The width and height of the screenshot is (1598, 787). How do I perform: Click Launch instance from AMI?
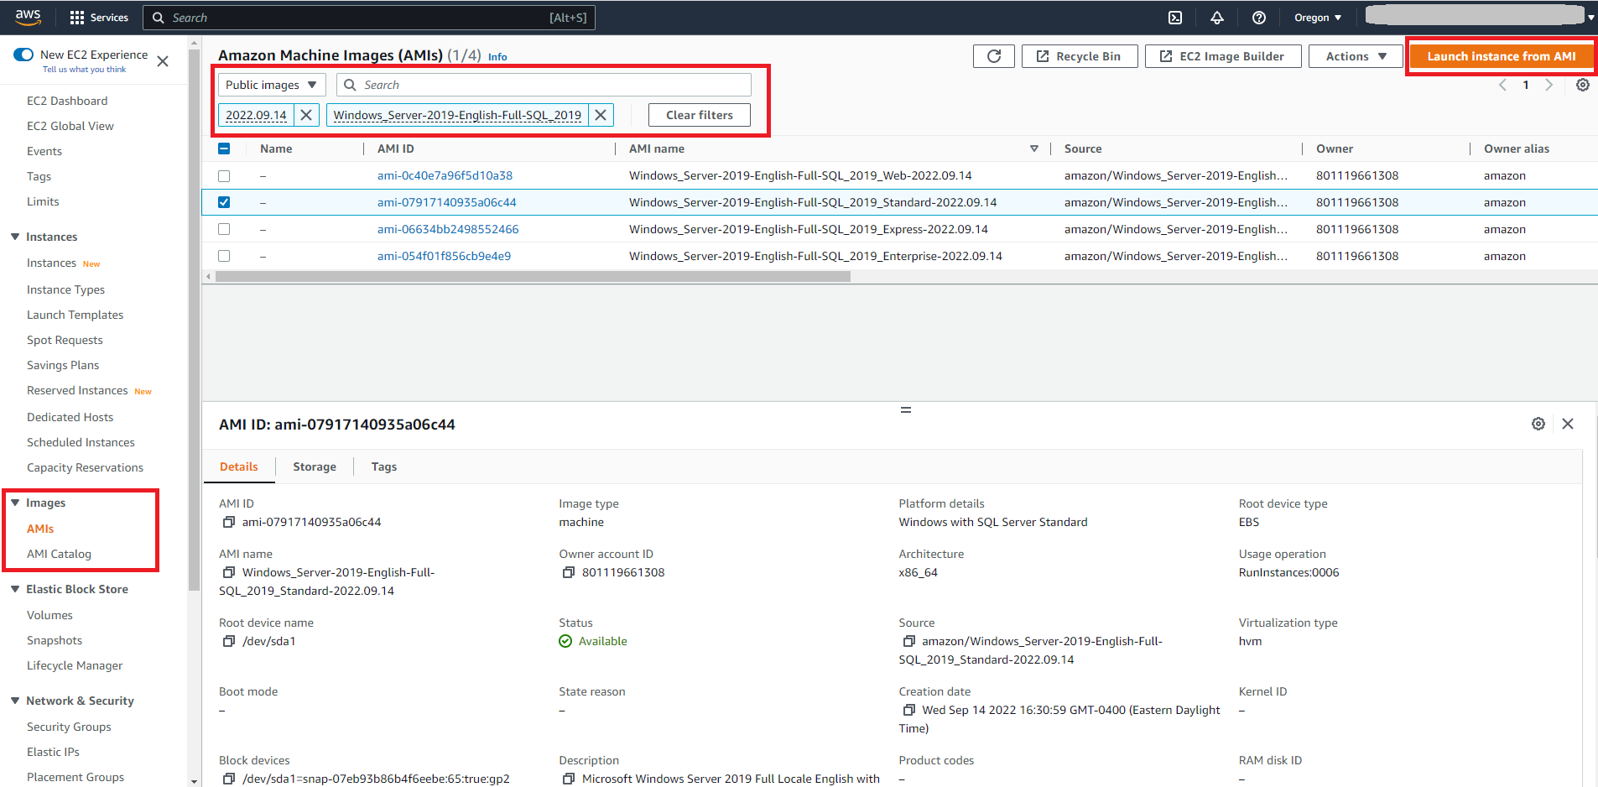coord(1502,56)
